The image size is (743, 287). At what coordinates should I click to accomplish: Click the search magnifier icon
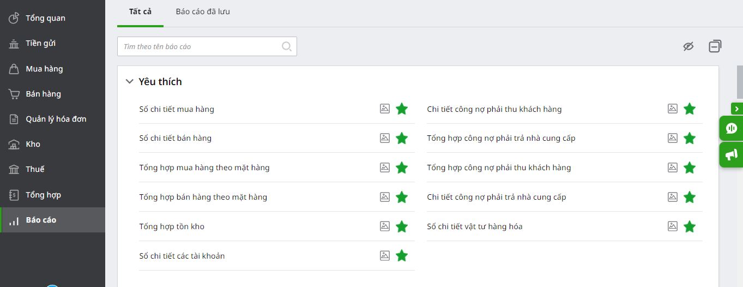click(287, 46)
